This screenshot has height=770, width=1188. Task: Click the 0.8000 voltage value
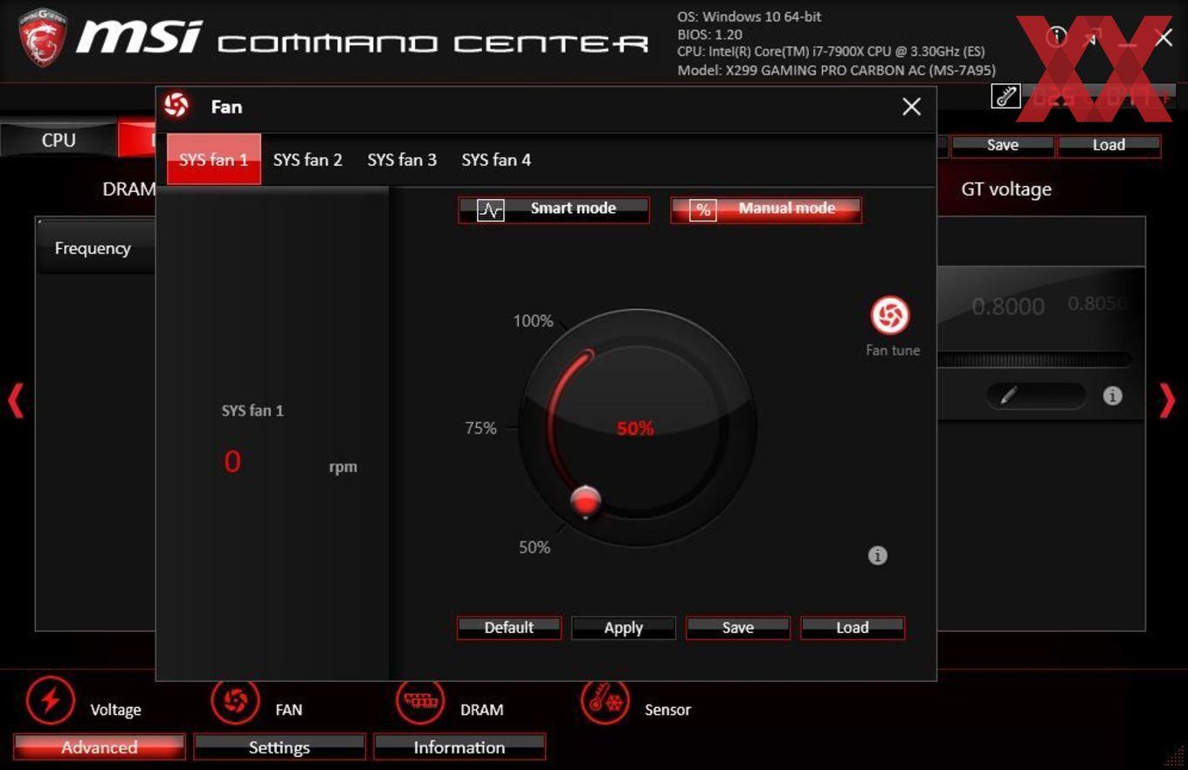(x=1008, y=306)
